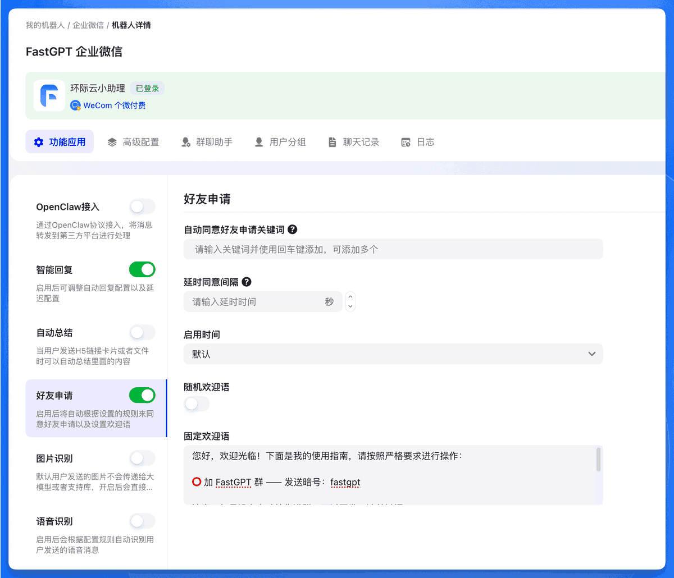Click the FastGPT 企业微信 page title
674x578 pixels.
click(x=74, y=52)
